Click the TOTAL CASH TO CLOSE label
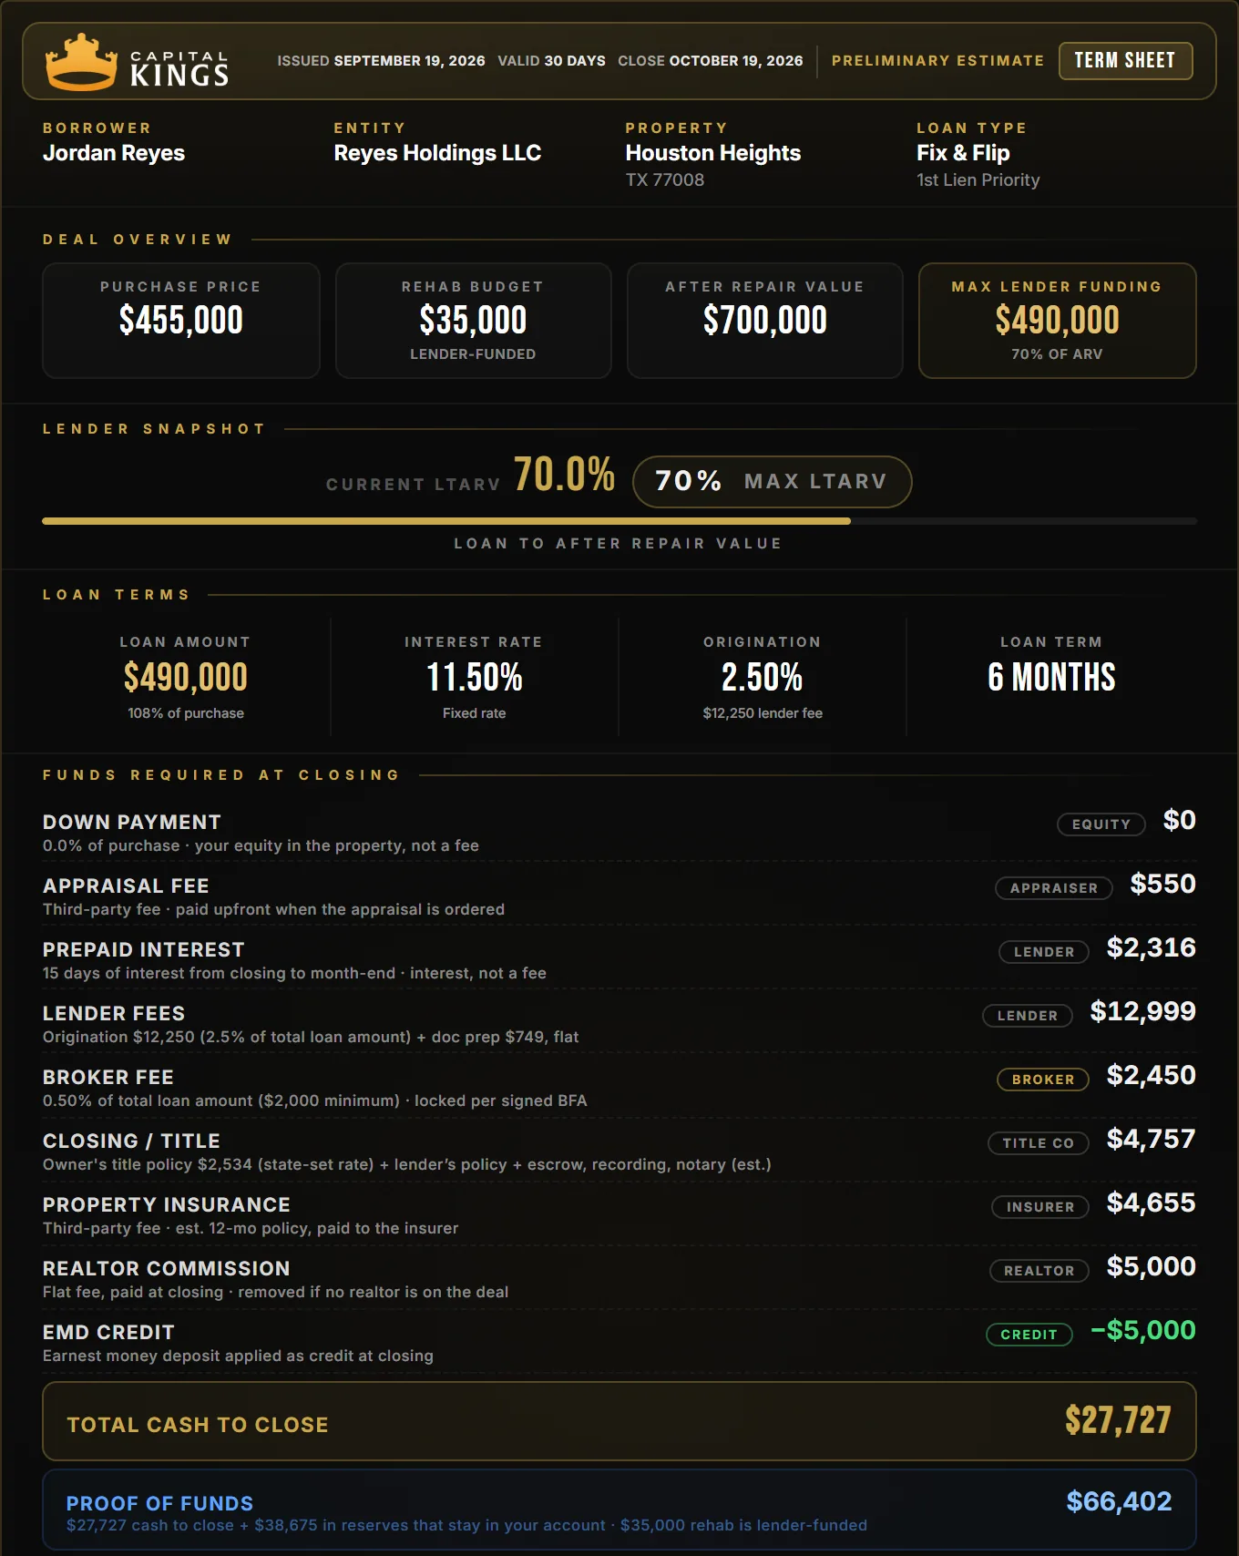The image size is (1239, 1556). pyautogui.click(x=198, y=1425)
